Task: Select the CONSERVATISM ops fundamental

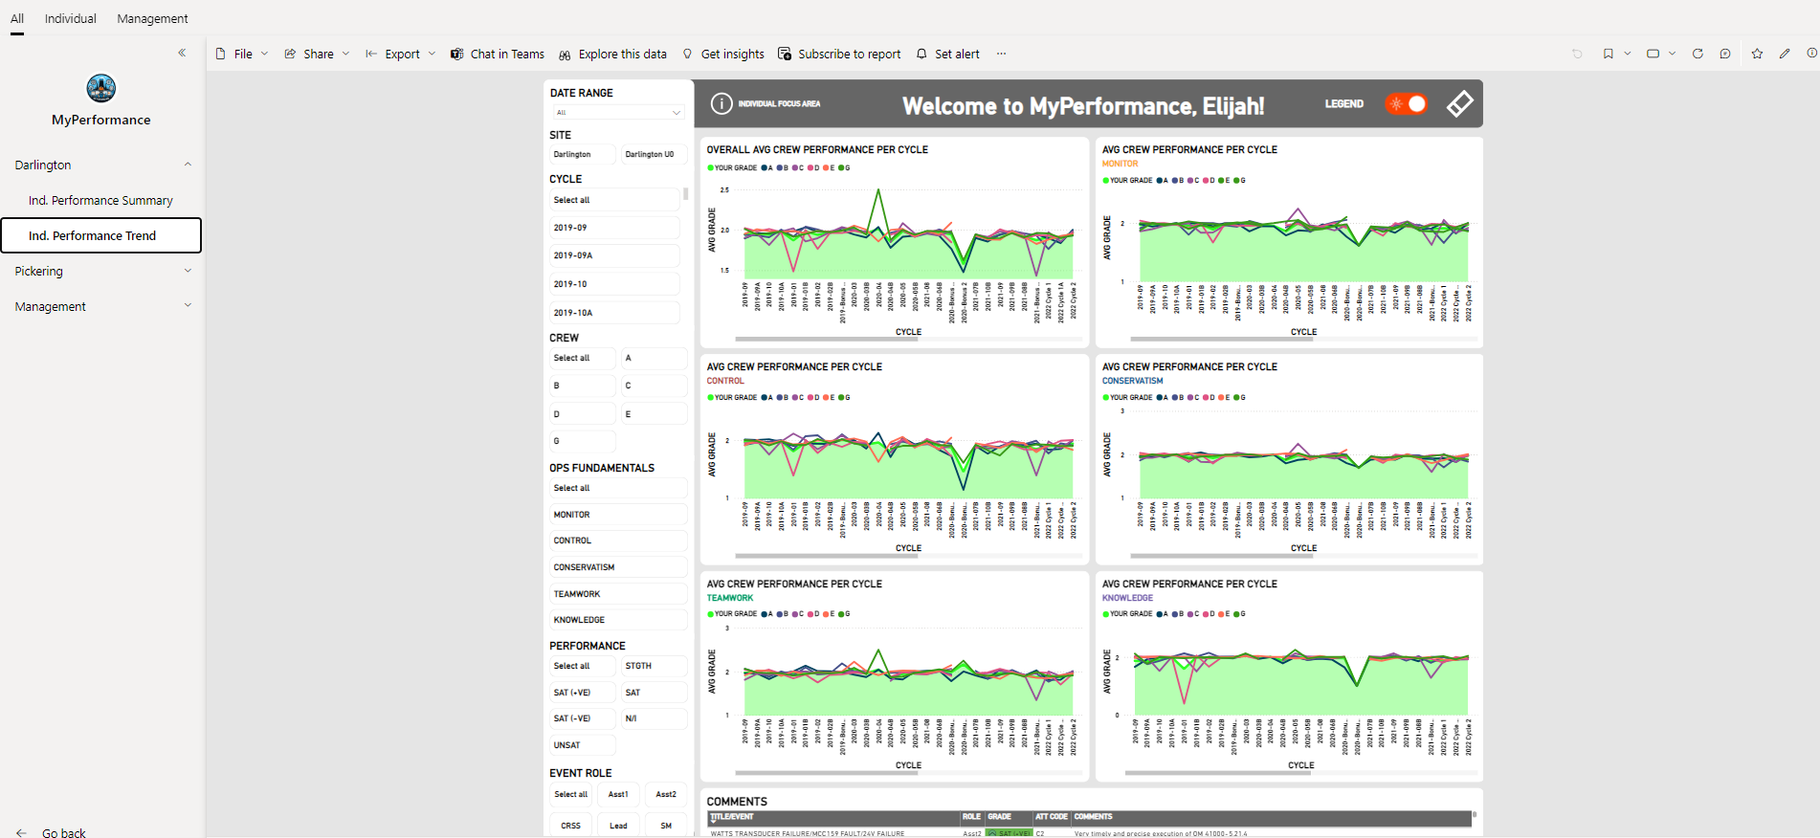Action: click(618, 567)
